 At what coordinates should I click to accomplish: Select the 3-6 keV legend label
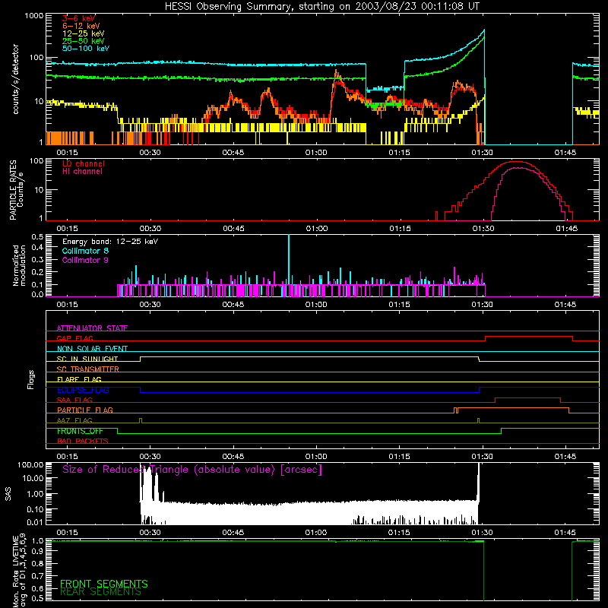tap(78, 18)
